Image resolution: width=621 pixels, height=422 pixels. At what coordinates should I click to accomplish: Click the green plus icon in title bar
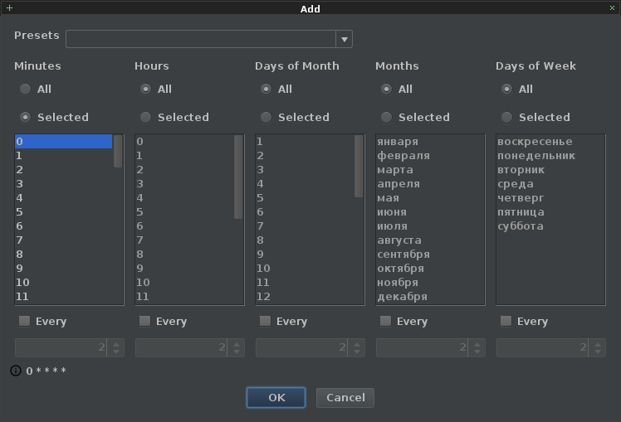coord(9,8)
